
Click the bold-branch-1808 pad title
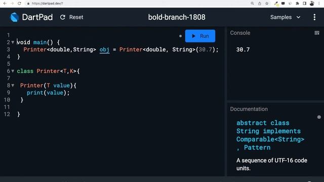[x=177, y=17]
